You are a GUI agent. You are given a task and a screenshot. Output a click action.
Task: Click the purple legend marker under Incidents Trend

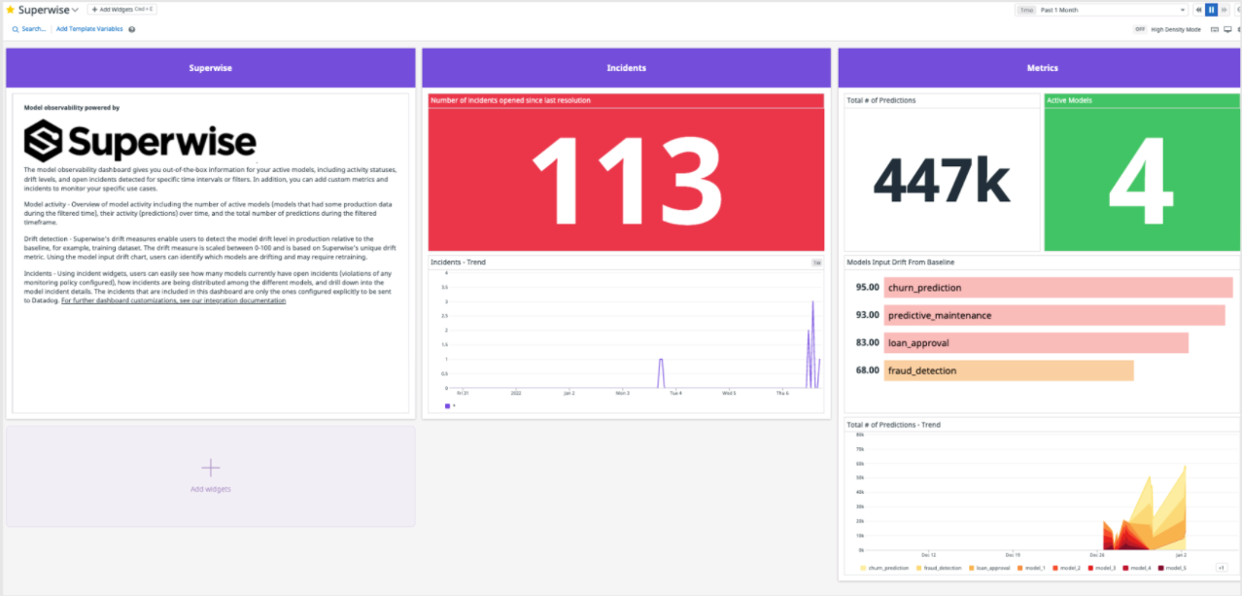click(x=448, y=405)
